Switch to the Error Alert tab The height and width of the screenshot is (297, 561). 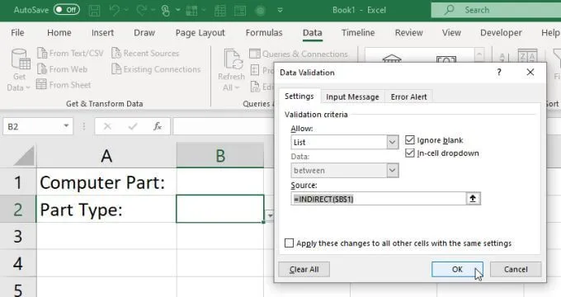coord(408,97)
